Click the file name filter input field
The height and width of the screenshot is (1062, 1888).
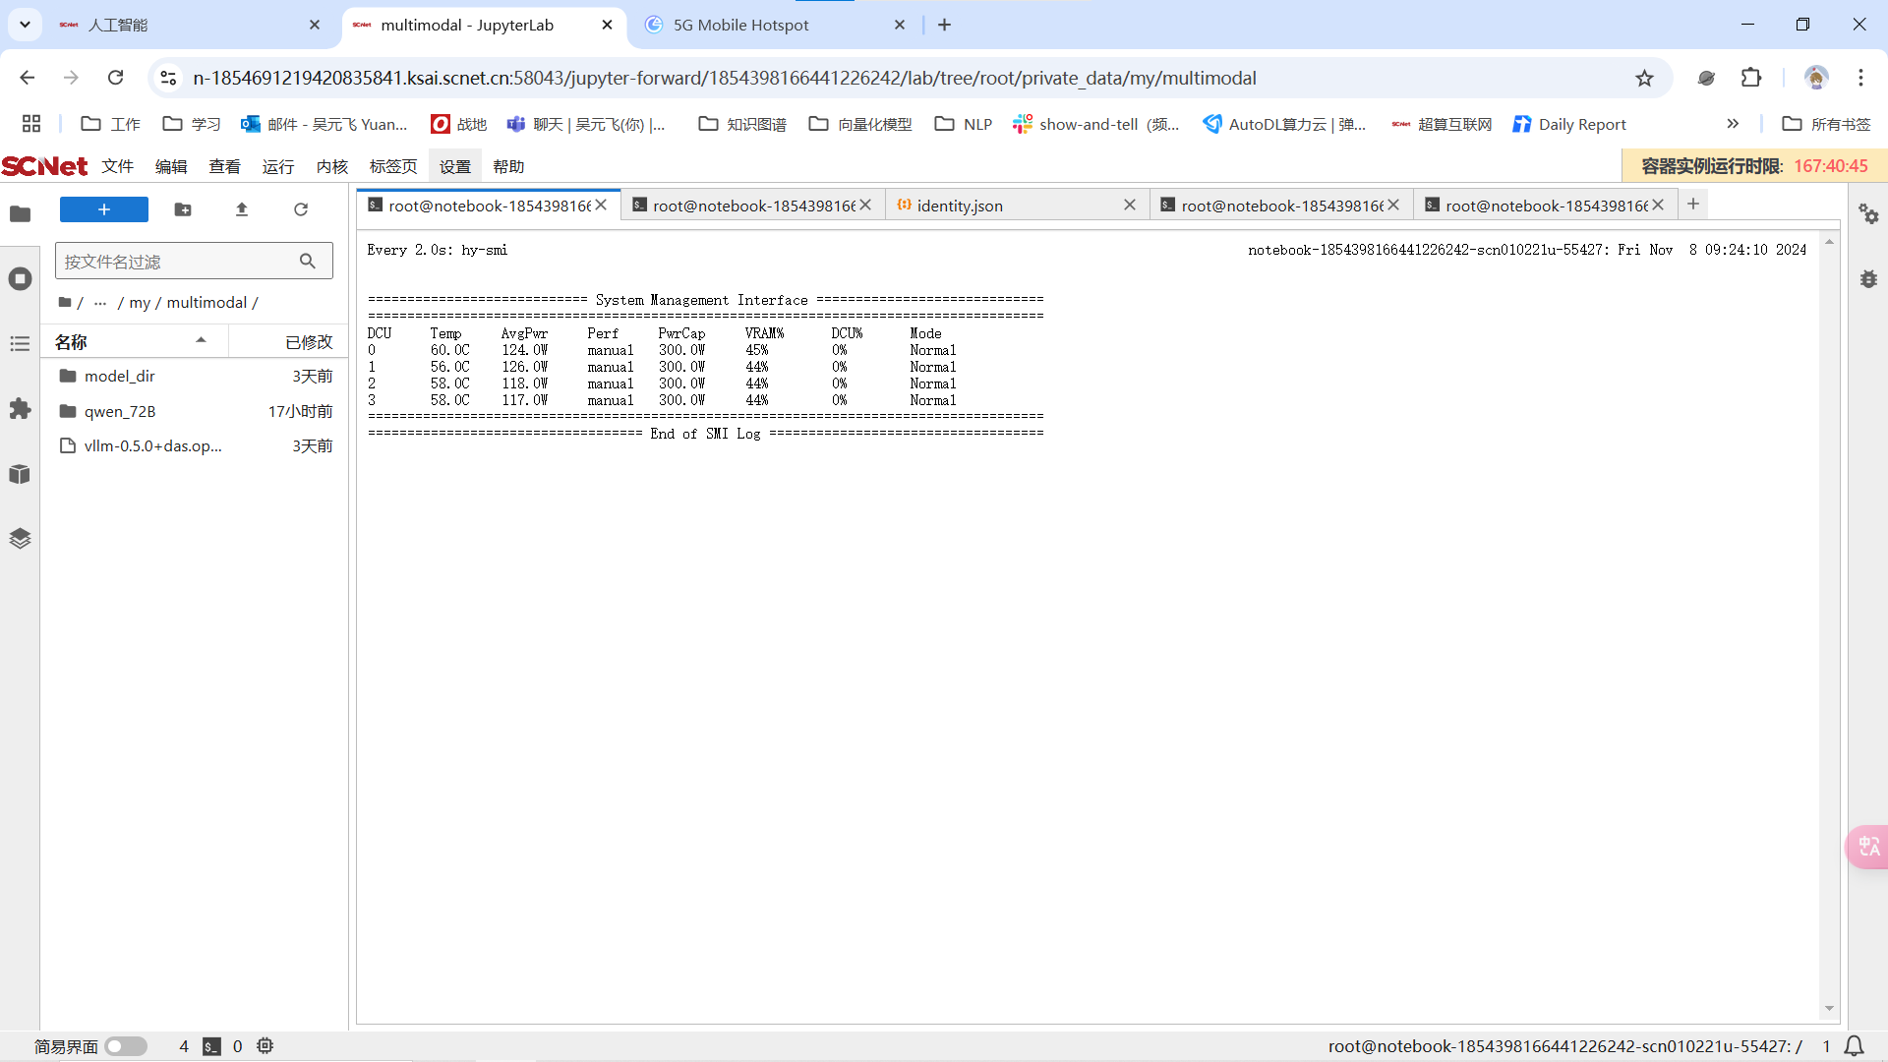point(177,262)
